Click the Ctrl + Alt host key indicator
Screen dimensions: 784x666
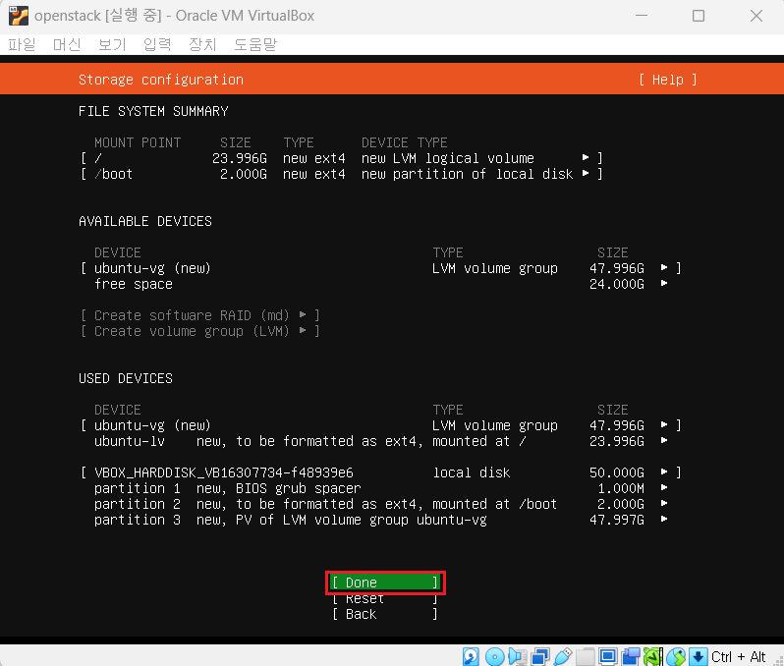tap(738, 656)
